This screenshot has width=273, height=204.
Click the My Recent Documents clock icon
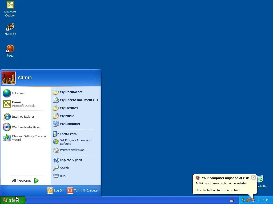(x=56, y=100)
